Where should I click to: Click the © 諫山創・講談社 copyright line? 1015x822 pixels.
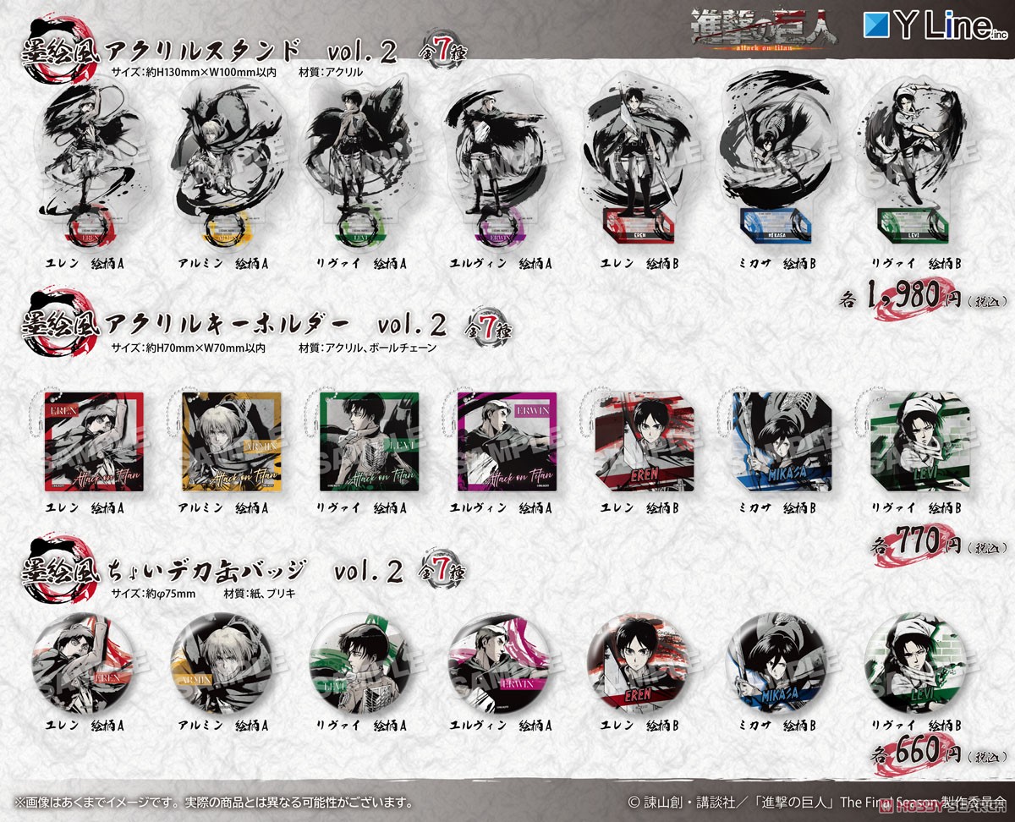coord(817,801)
